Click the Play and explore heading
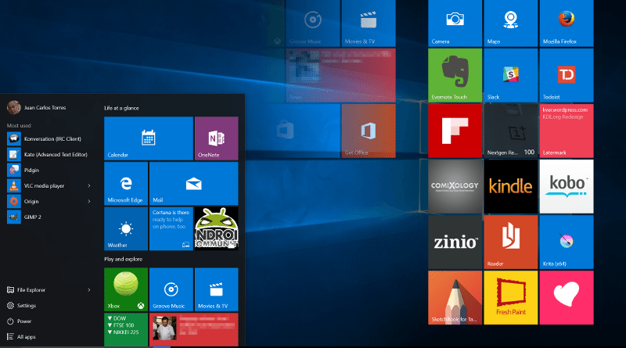 pos(123,259)
